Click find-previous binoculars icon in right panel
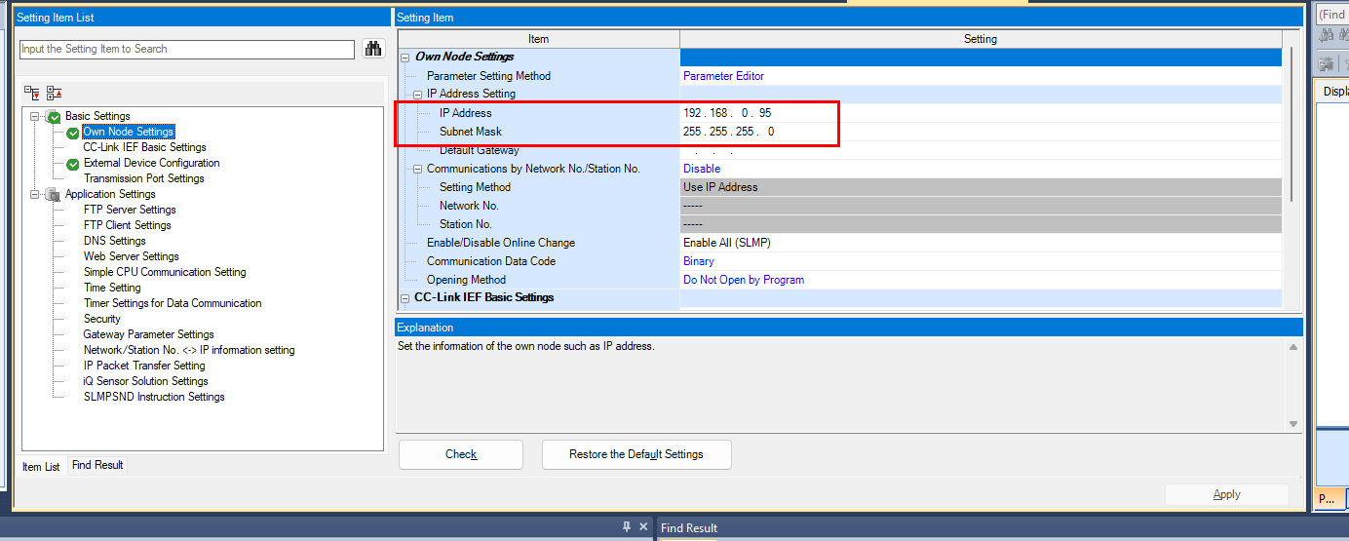This screenshot has width=1349, height=541. [1327, 36]
